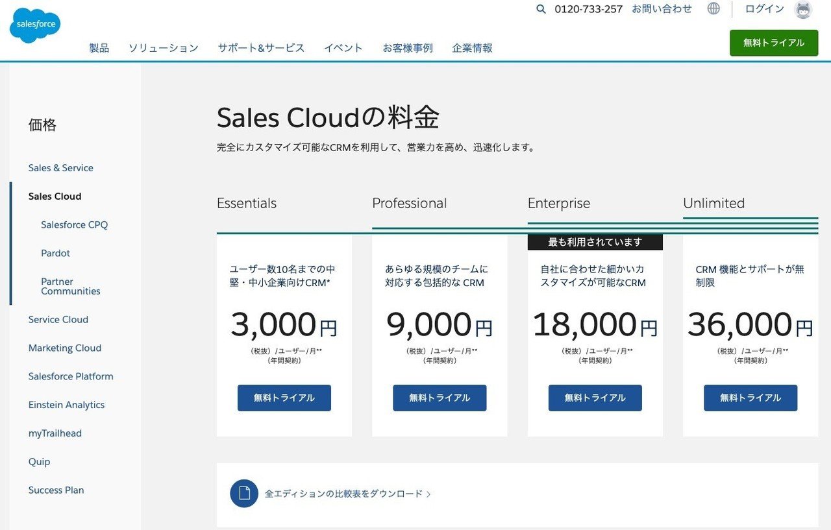Click the Salesforce cloud logo

click(35, 26)
